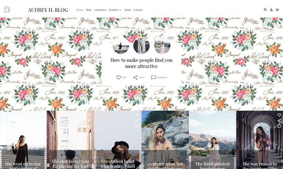
Task: Open the hamburger menu icon in the header
Action: pyautogui.click(x=277, y=10)
